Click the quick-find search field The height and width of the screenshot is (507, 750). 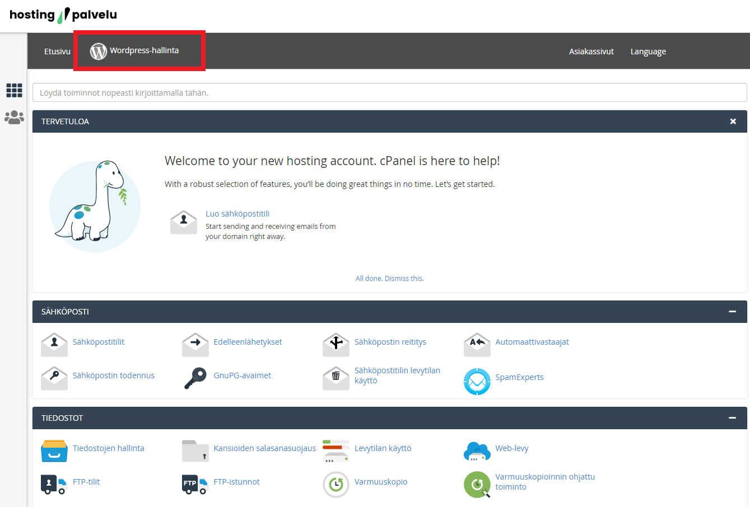389,93
